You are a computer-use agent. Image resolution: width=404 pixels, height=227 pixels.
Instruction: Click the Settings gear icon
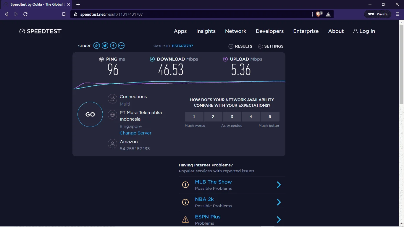(x=260, y=46)
